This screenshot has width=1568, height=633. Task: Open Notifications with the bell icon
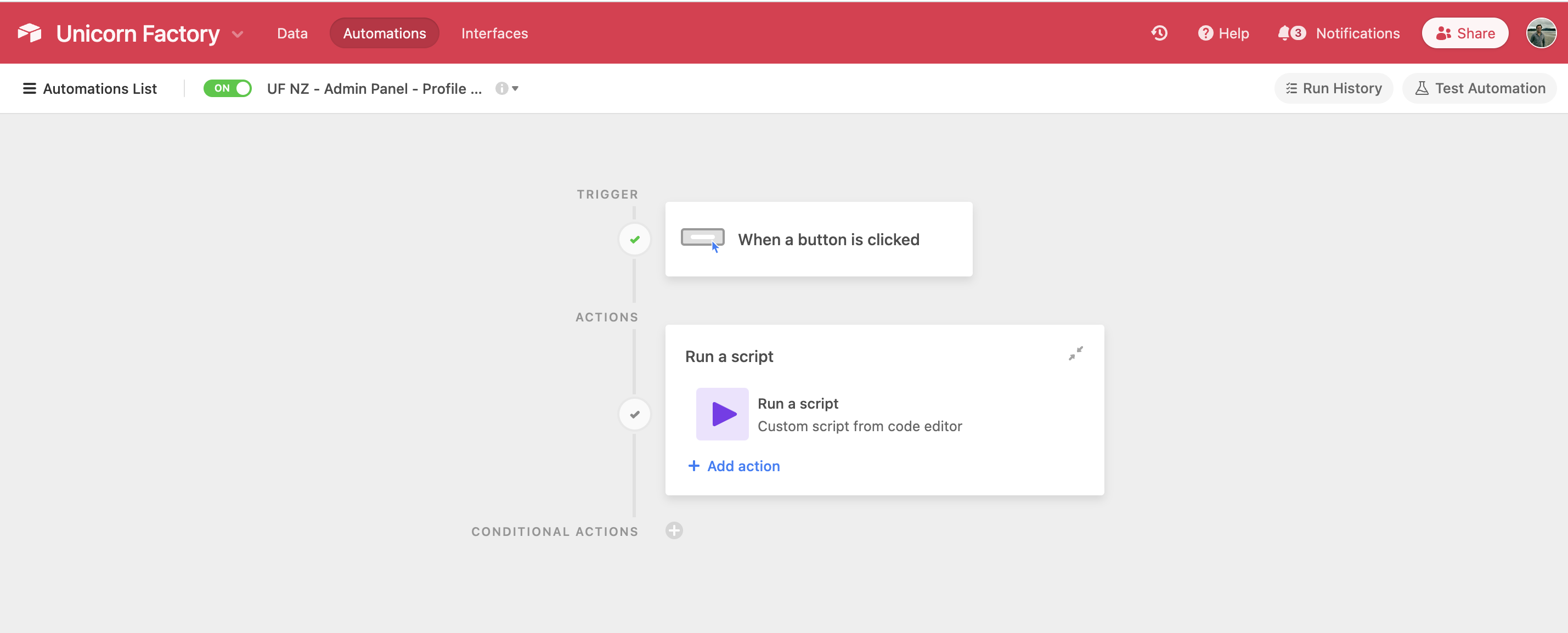click(1289, 33)
